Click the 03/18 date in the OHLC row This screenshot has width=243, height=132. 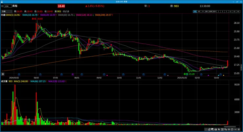(66, 11)
